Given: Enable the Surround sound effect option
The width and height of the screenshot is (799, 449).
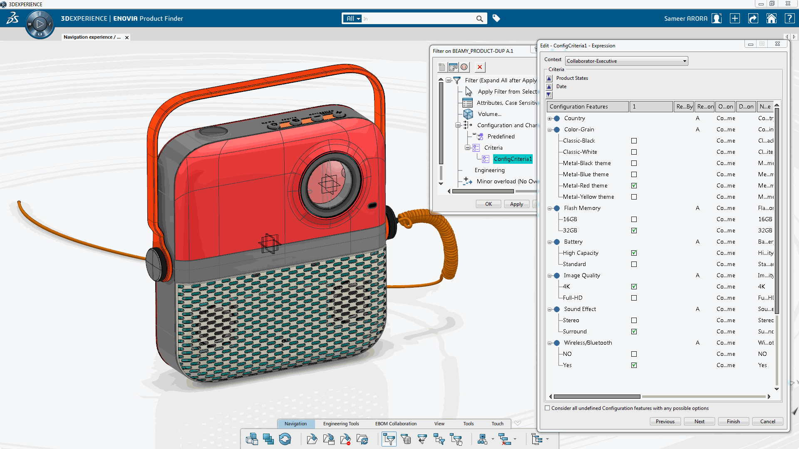Looking at the screenshot, I should point(634,331).
